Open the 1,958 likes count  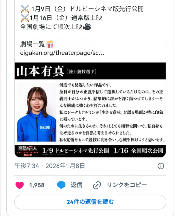(x=37, y=185)
